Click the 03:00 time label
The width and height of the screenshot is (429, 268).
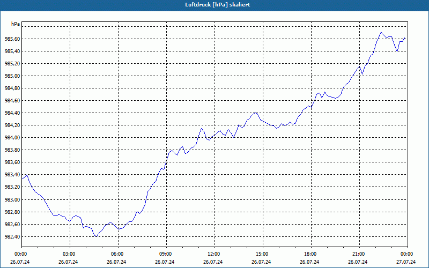click(x=70, y=254)
